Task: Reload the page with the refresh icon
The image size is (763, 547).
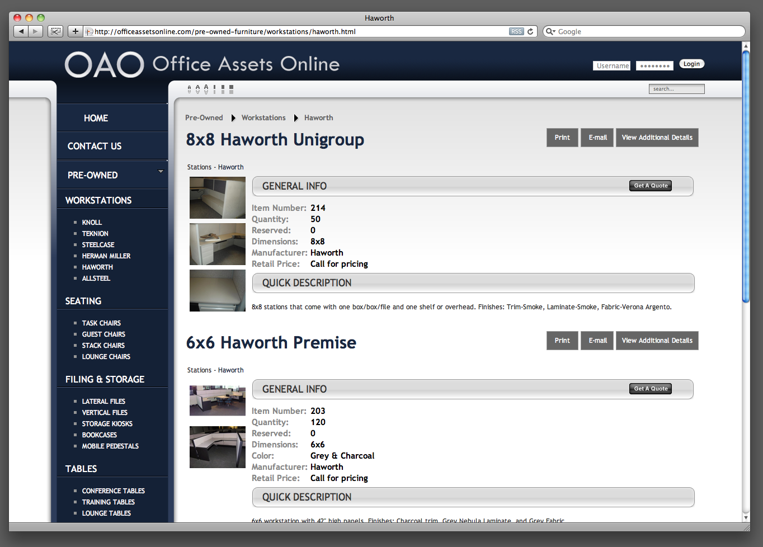Action: tap(530, 31)
